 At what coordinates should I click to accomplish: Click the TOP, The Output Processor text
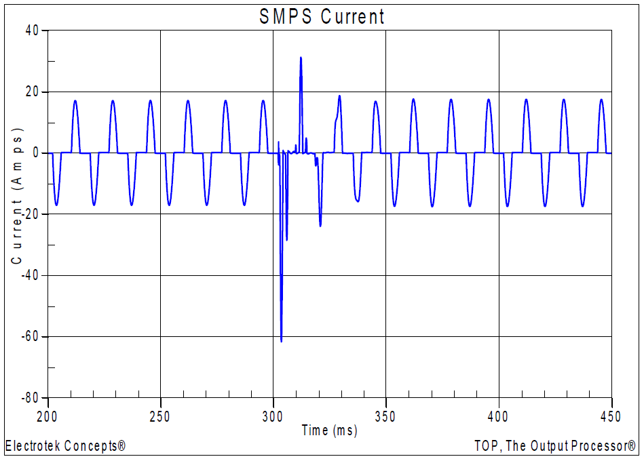[x=556, y=446]
